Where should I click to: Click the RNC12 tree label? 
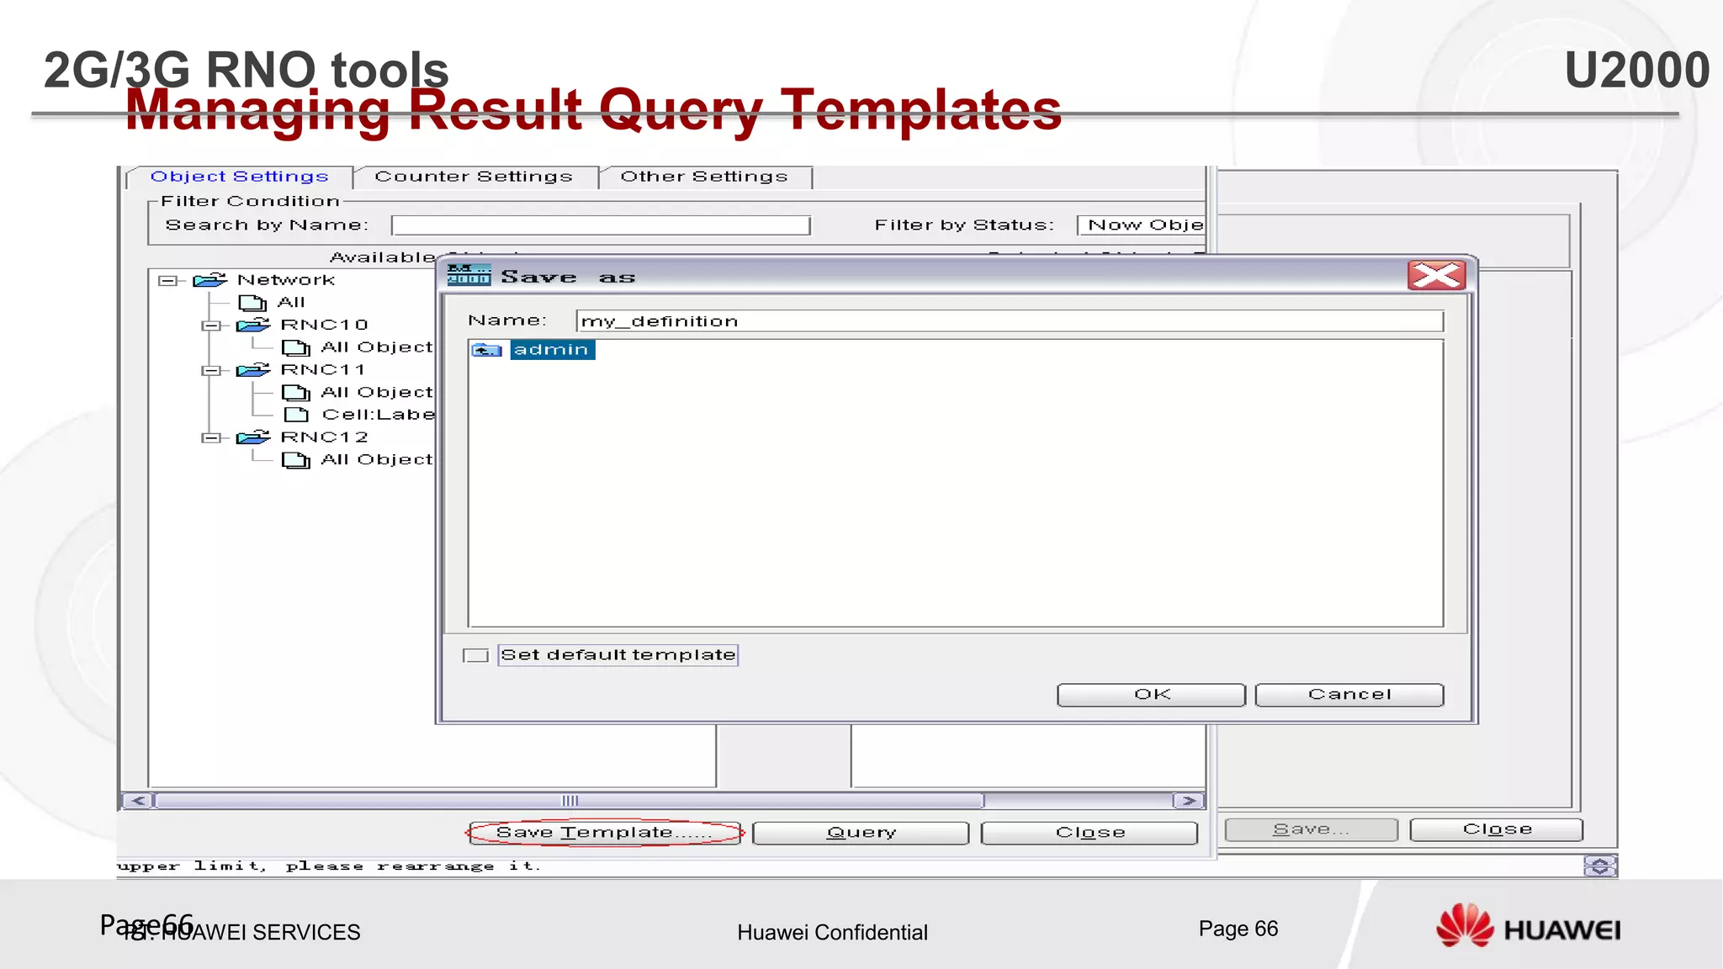324,437
